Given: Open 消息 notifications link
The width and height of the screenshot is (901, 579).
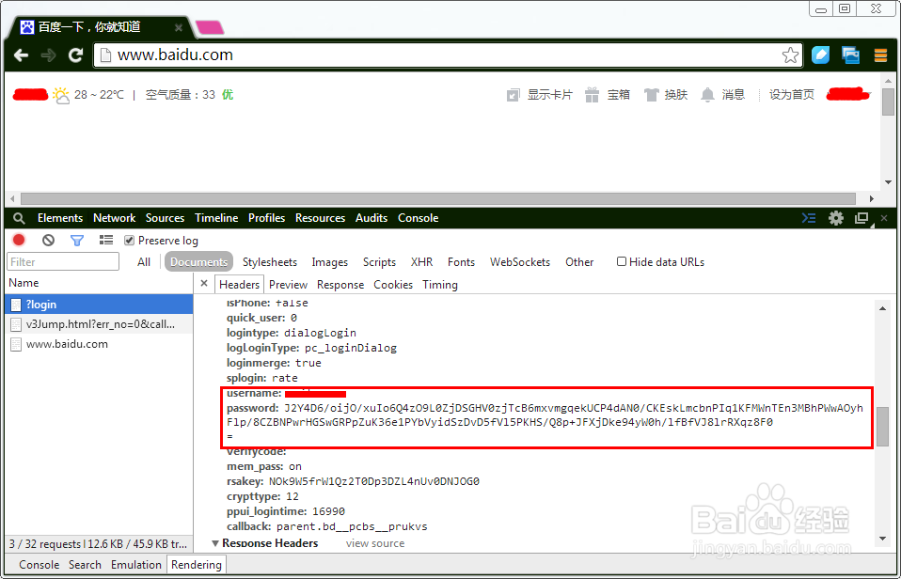Looking at the screenshot, I should coord(723,95).
